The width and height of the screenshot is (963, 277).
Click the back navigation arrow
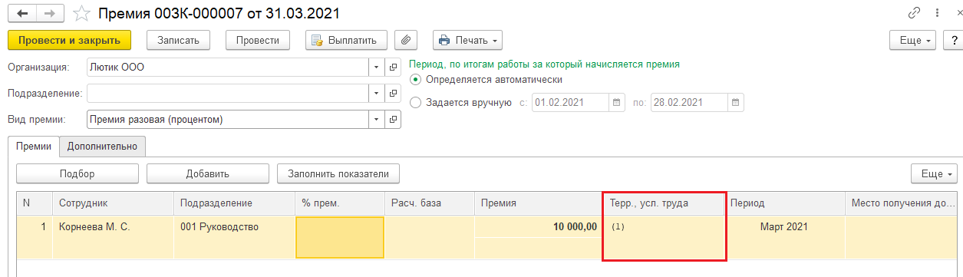coord(20,14)
